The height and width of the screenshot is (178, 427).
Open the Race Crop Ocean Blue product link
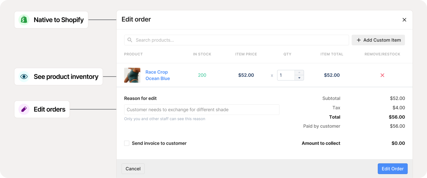158,75
